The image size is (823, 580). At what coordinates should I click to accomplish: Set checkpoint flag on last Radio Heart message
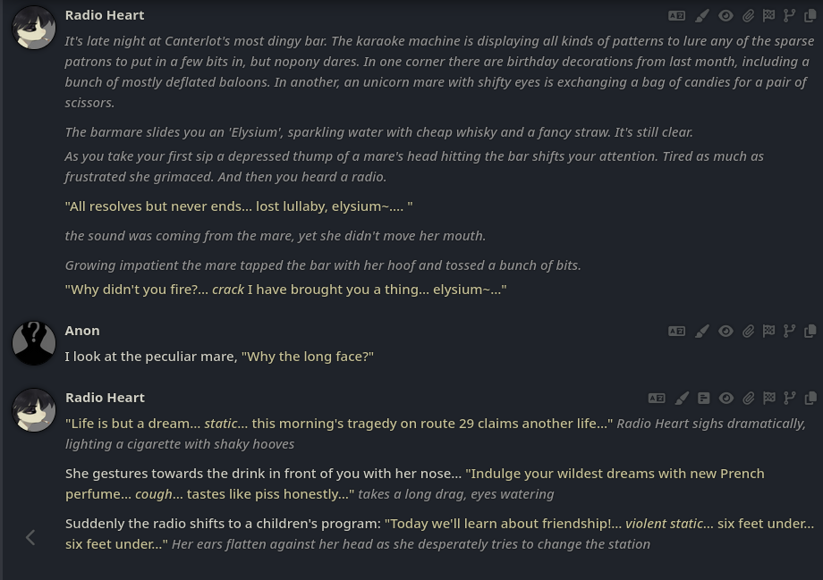click(768, 398)
